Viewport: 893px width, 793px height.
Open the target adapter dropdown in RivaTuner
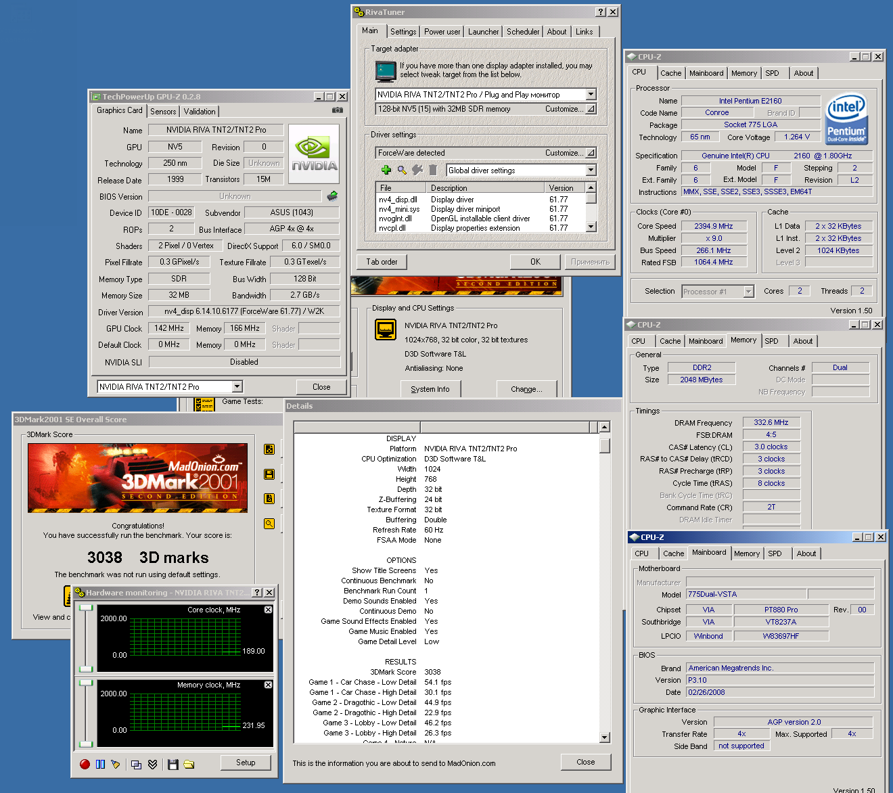pos(591,95)
